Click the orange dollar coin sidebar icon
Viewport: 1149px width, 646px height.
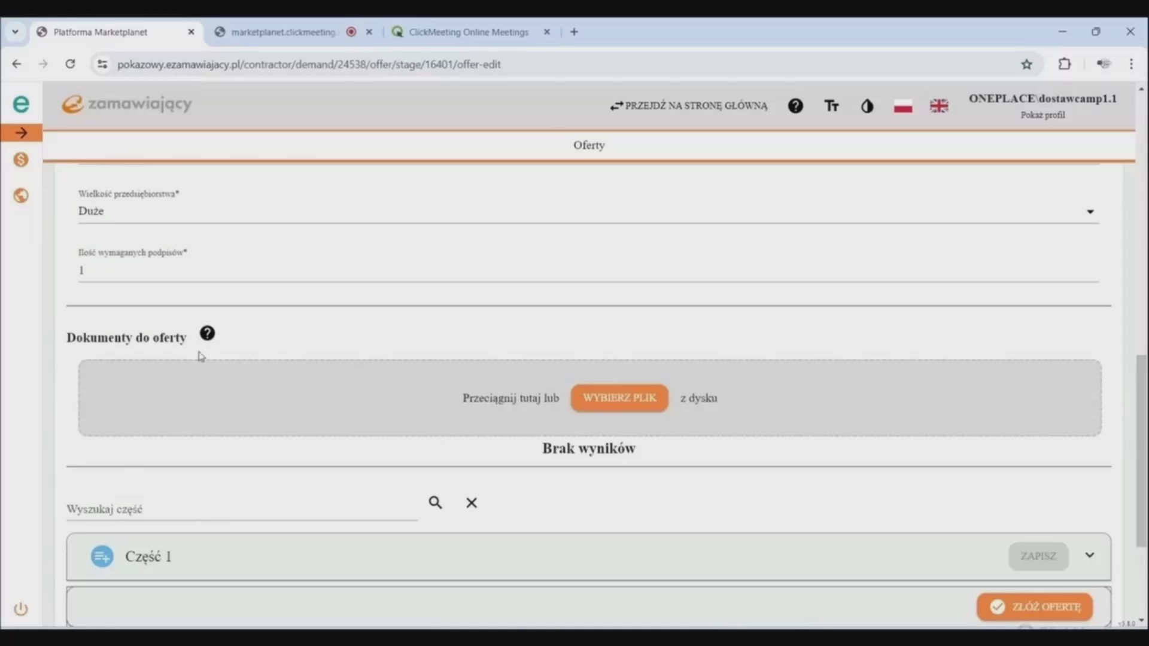tap(21, 160)
